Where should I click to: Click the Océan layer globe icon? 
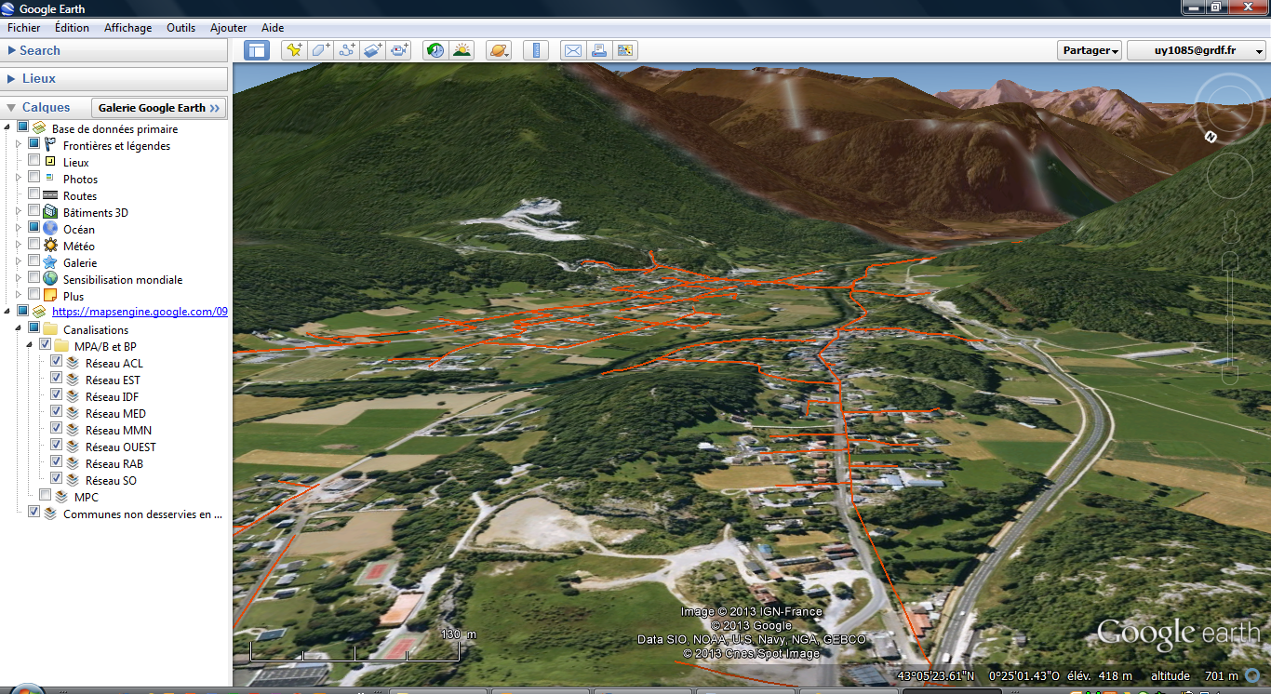point(49,229)
